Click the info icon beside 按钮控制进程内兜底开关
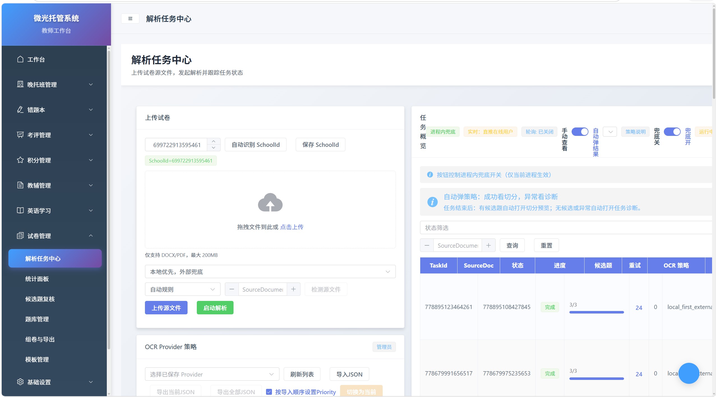The image size is (716, 397). pos(430,175)
